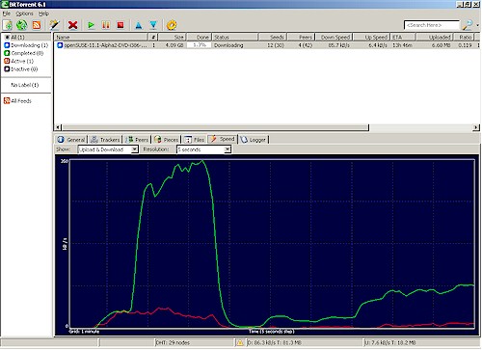The height and width of the screenshot is (350, 482).
Task: Open the Options menu
Action: (24, 13)
